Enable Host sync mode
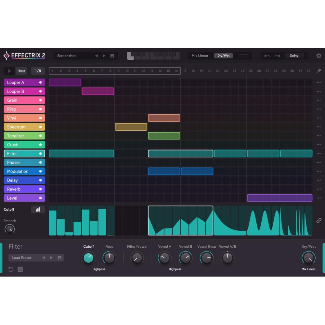 pos(21,71)
